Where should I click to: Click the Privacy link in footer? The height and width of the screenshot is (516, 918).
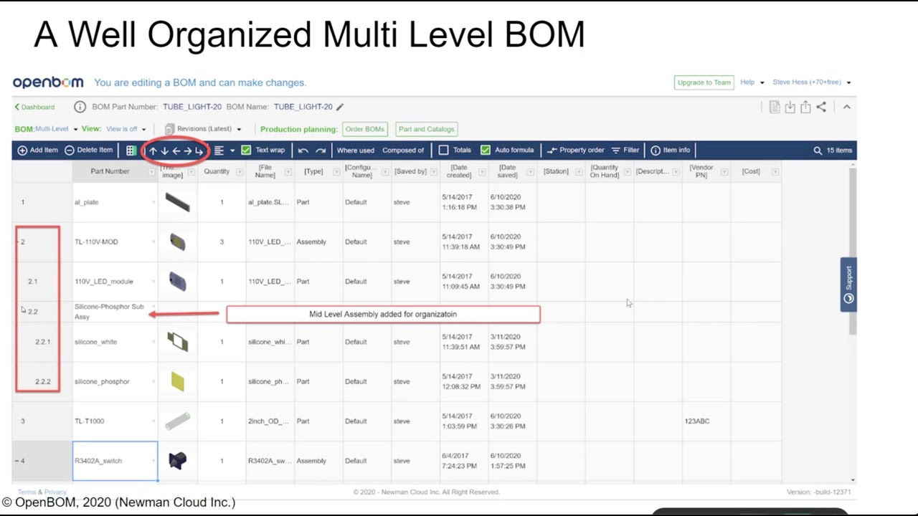55,492
